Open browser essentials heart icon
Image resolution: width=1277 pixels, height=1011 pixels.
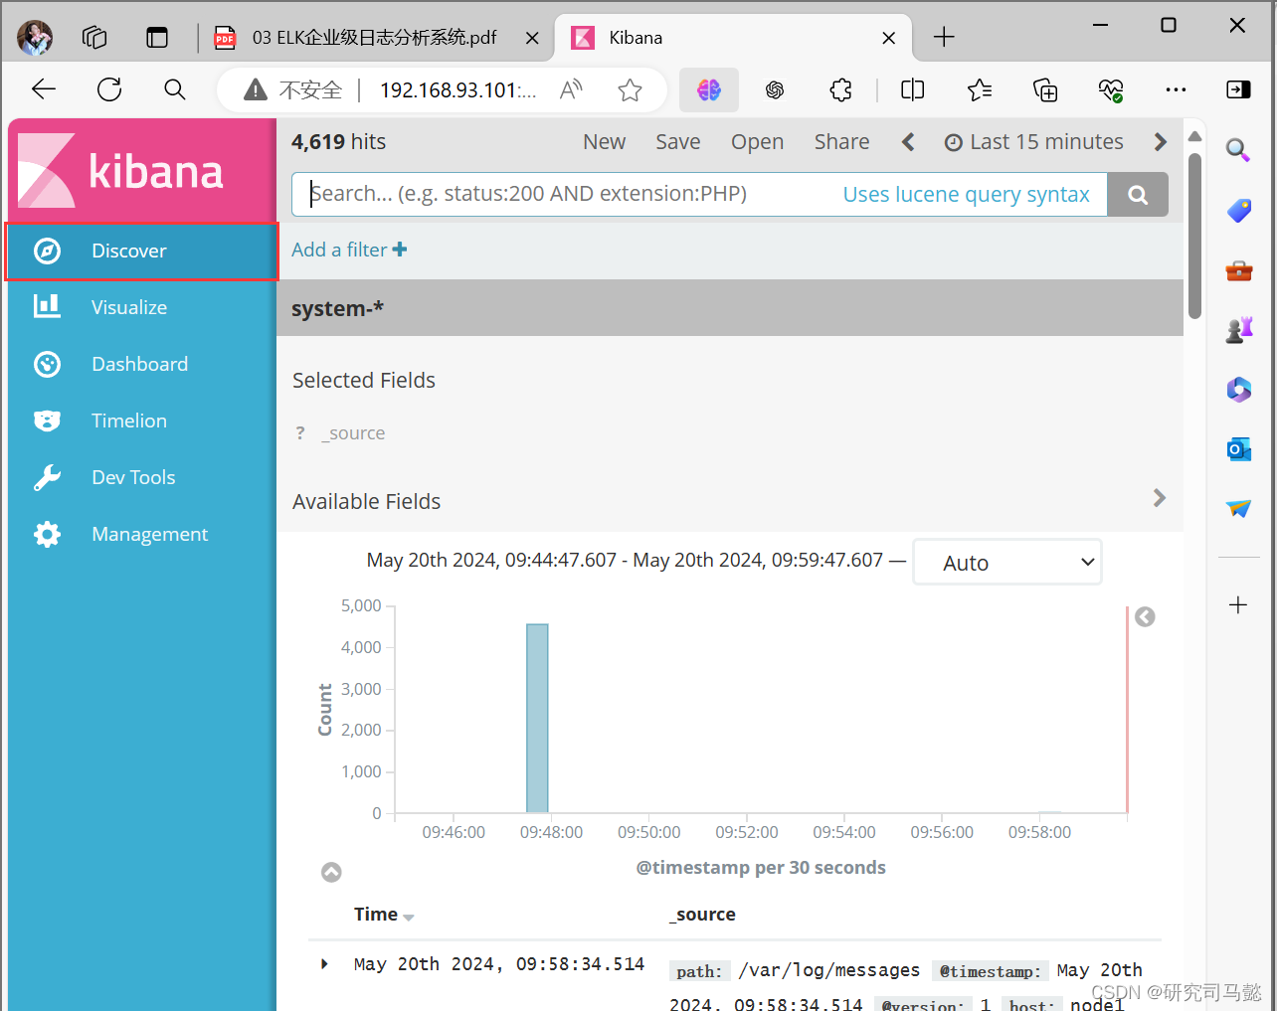click(x=1111, y=90)
